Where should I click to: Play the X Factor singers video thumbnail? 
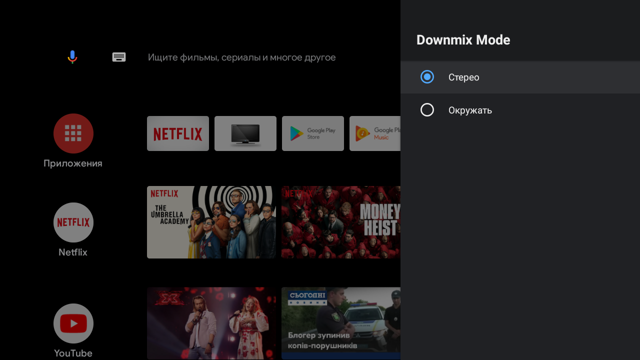[211, 323]
